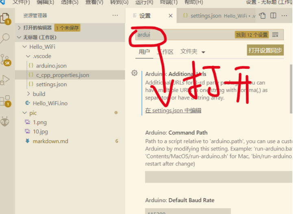
Task: Click the Arduino: Command Path setting title
Action: pyautogui.click(x=176, y=133)
